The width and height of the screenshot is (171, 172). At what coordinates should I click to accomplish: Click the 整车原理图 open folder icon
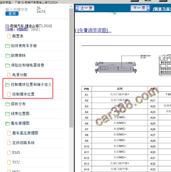pyautogui.click(x=8, y=124)
